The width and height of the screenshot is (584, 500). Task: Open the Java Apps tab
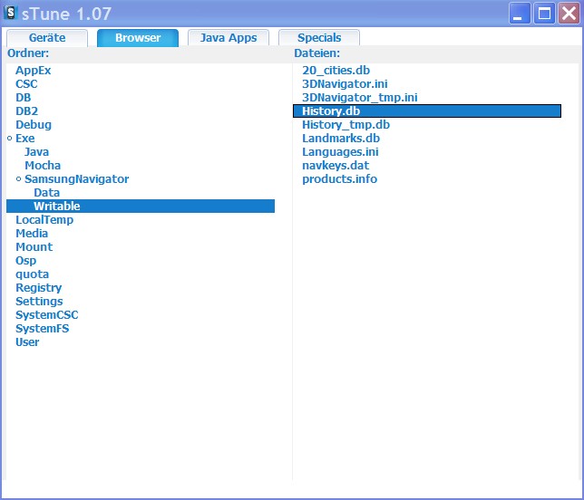click(x=229, y=38)
